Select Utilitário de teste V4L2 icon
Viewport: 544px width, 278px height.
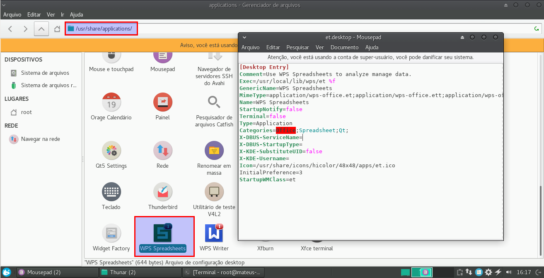(x=214, y=200)
